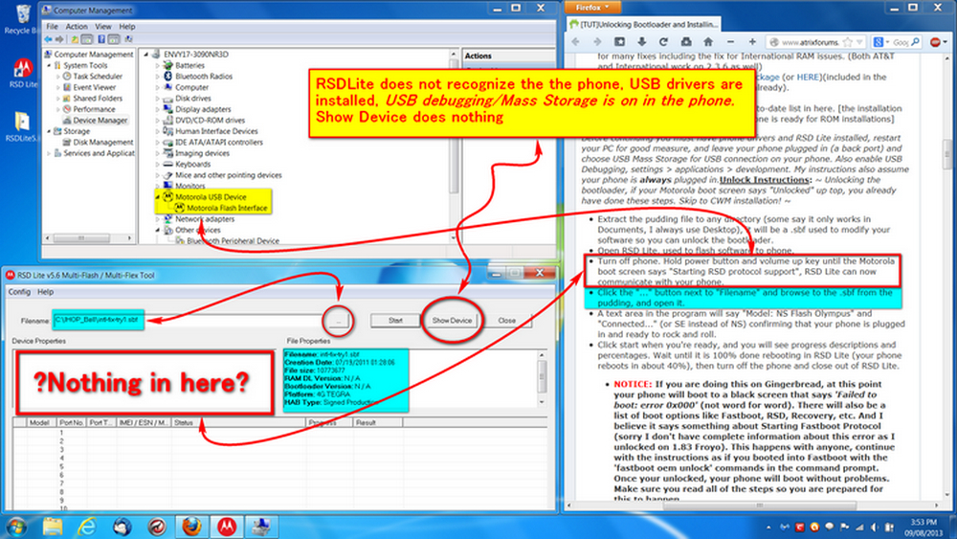Launch Internet Explorer from taskbar
This screenshot has height=539, width=957.
click(87, 527)
